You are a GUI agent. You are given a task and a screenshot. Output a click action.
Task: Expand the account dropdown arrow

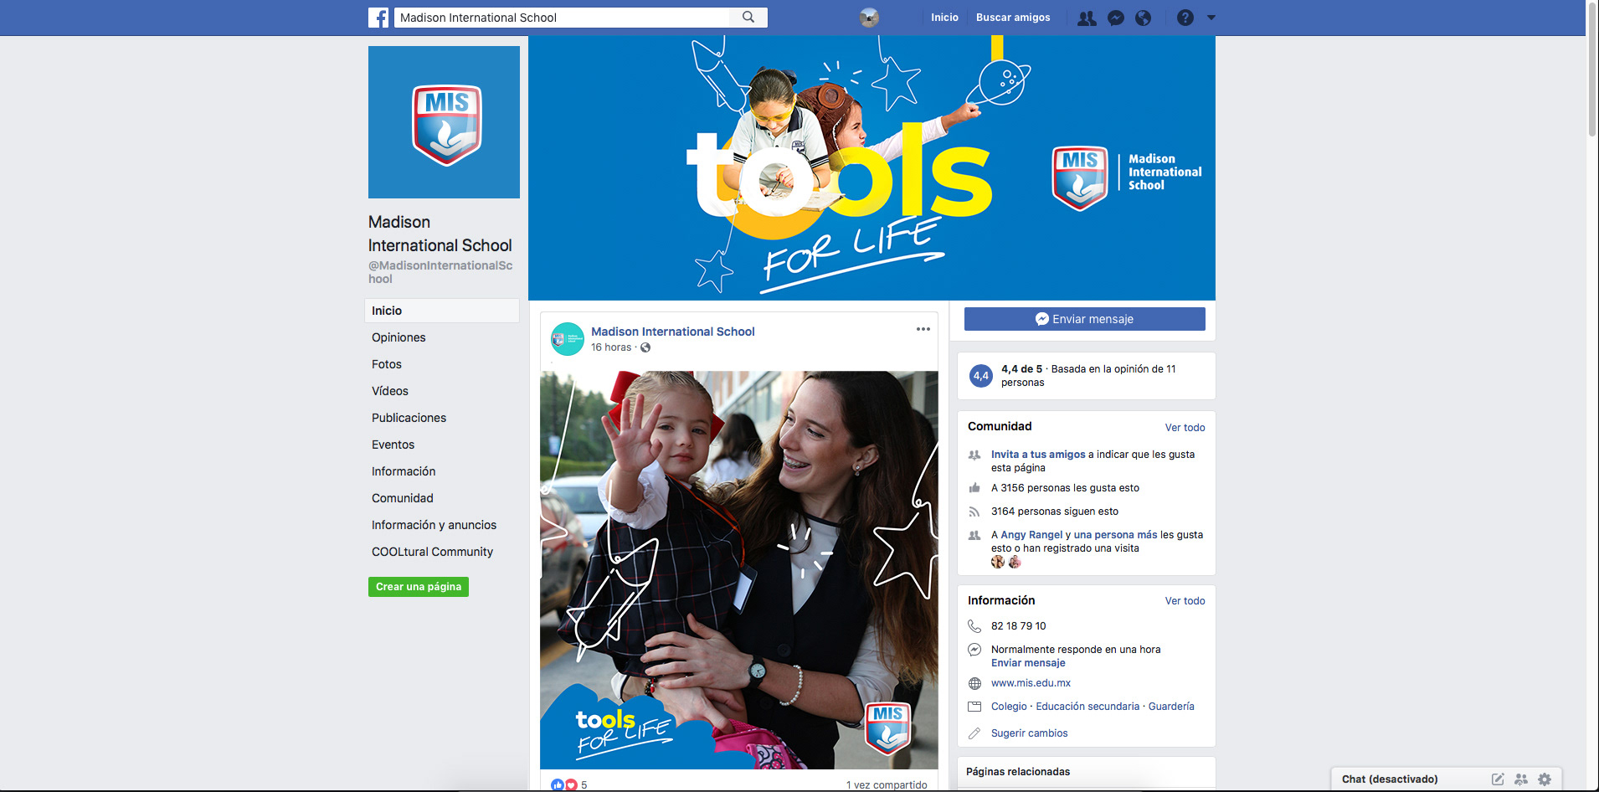point(1211,18)
